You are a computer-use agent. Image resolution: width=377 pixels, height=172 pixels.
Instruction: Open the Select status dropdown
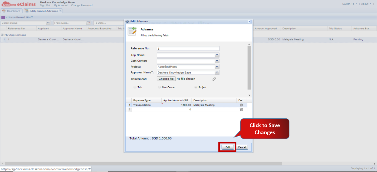point(48,23)
